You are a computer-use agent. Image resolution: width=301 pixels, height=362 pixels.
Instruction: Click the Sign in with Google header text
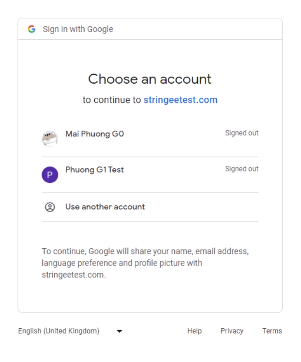pos(78,29)
